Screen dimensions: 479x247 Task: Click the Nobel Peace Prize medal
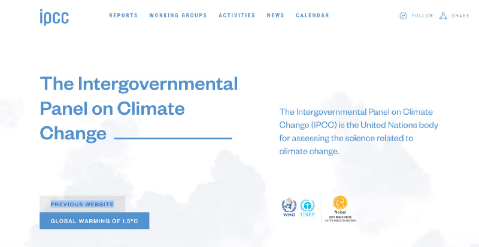point(340,203)
